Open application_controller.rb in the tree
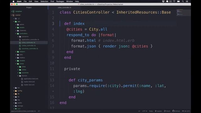 30,40
